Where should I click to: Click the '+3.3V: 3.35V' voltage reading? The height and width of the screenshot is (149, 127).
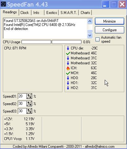19,129
